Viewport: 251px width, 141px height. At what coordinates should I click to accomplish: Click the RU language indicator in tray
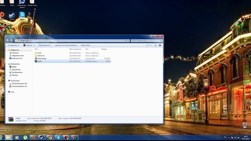pos(225,137)
